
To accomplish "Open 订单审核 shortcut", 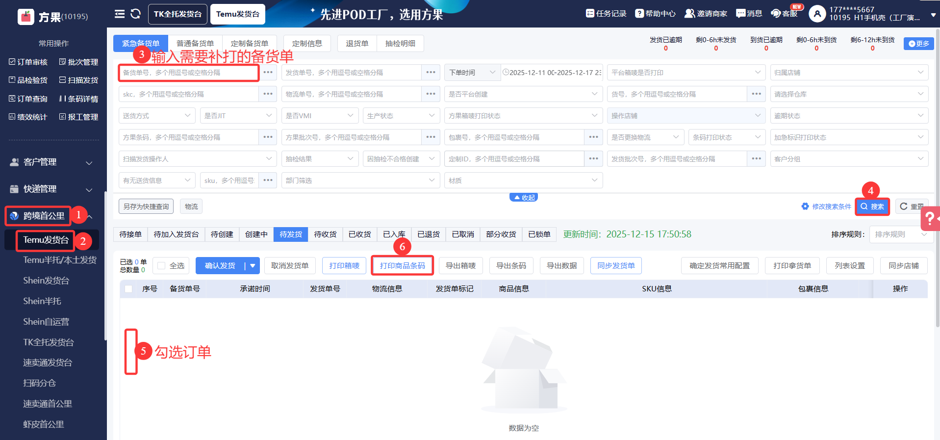I will coord(28,62).
